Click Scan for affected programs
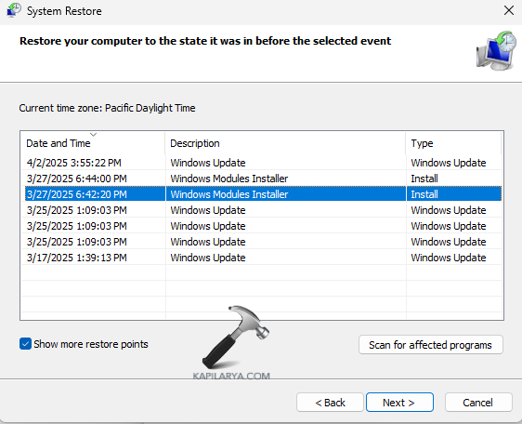This screenshot has height=424, width=522. (x=430, y=345)
